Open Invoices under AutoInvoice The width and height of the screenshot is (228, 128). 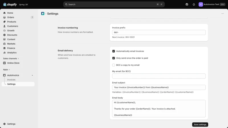11,80
